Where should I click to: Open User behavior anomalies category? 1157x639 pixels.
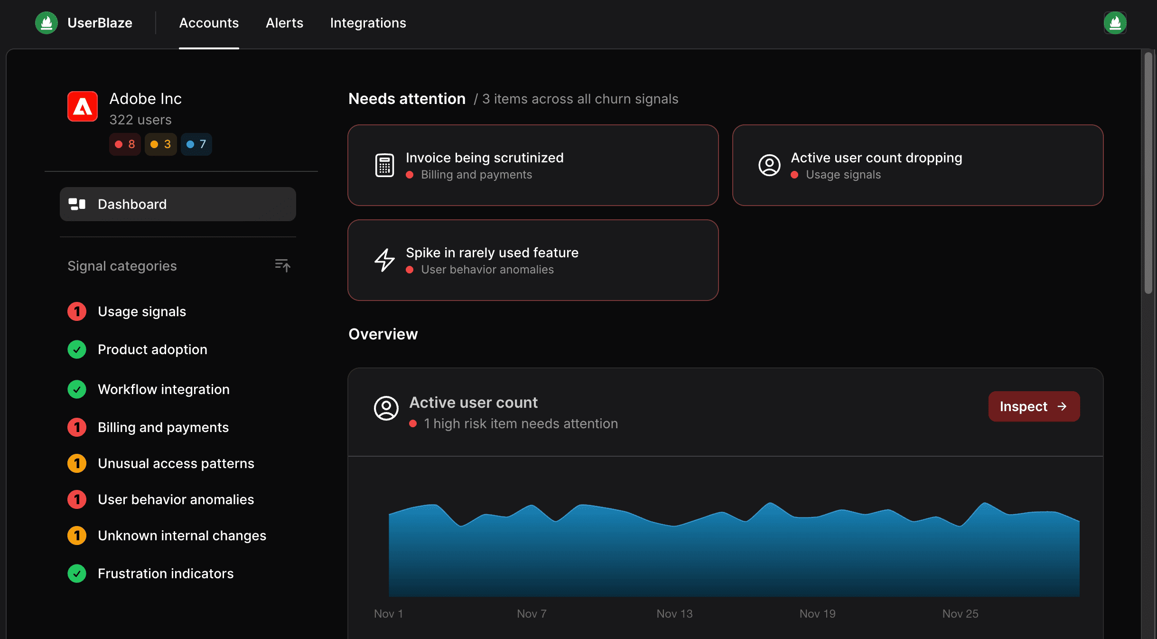click(x=176, y=499)
